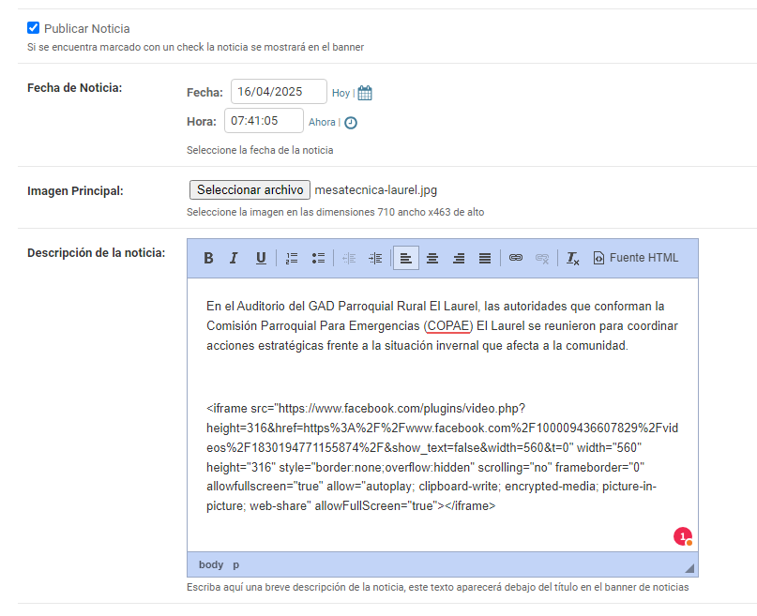Toggle bold formatting in editor
This screenshot has width=757, height=616.
click(x=209, y=258)
